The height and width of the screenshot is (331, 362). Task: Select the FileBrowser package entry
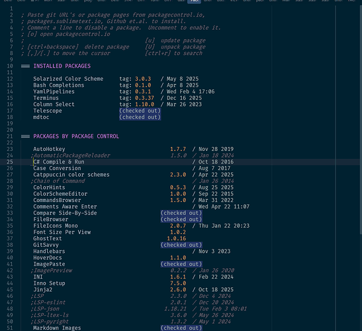coord(51,219)
